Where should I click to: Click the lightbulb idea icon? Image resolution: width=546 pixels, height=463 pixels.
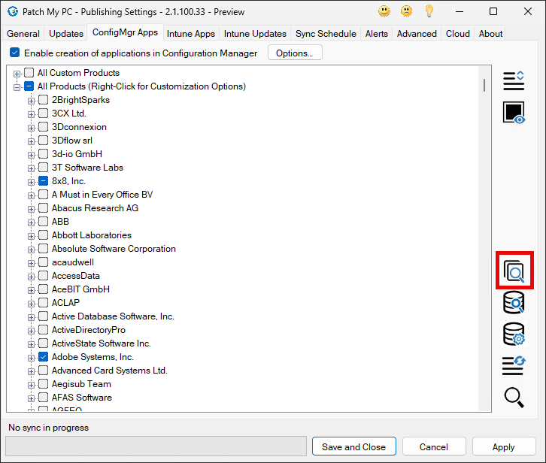(429, 11)
